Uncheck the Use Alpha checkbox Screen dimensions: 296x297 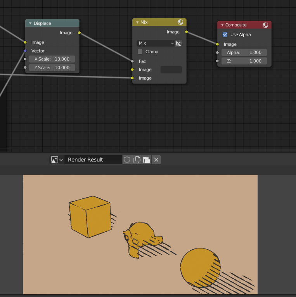click(x=225, y=35)
